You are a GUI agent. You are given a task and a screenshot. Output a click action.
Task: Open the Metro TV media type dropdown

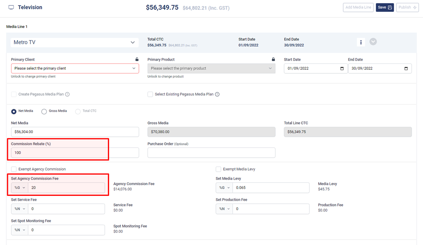[x=75, y=42]
